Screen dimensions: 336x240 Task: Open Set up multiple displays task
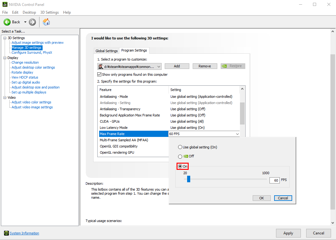click(29, 92)
